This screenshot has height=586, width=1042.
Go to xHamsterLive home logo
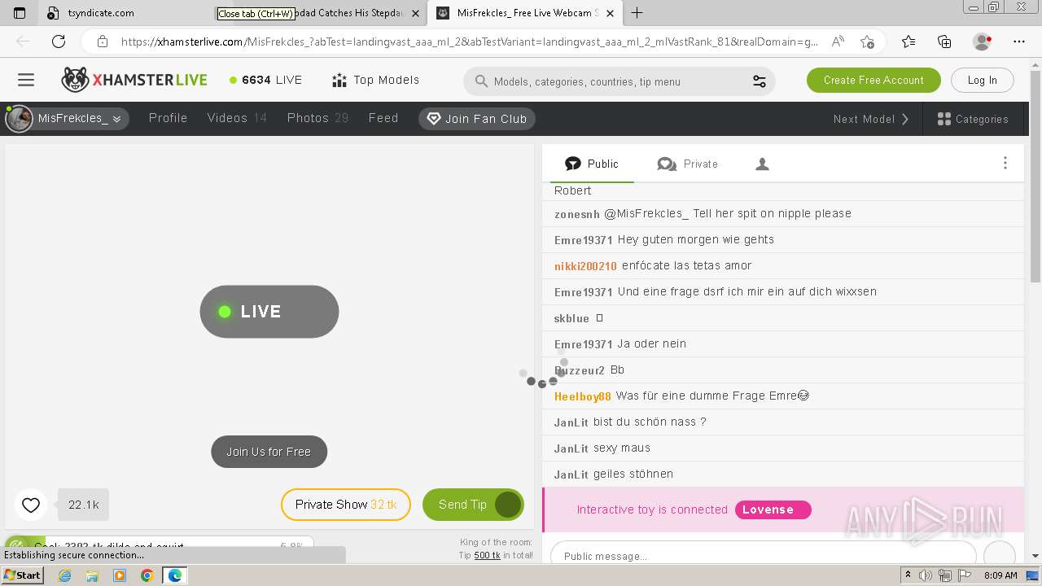point(134,80)
